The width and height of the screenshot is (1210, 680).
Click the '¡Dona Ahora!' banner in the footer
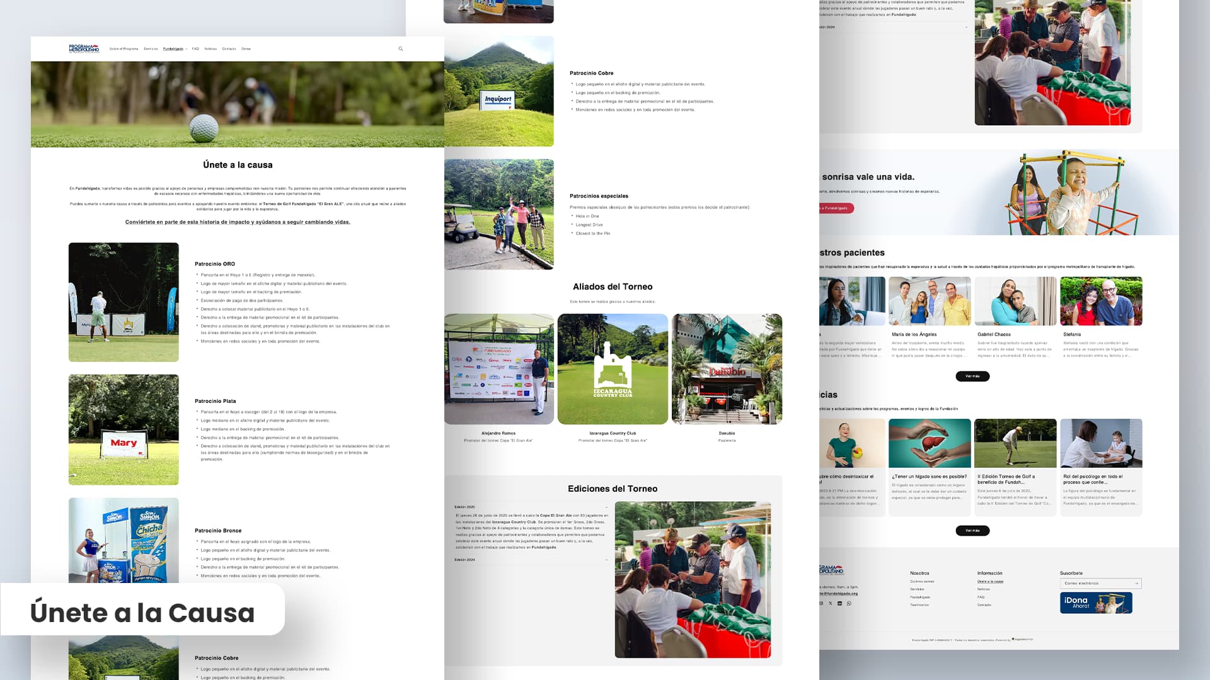1096,603
